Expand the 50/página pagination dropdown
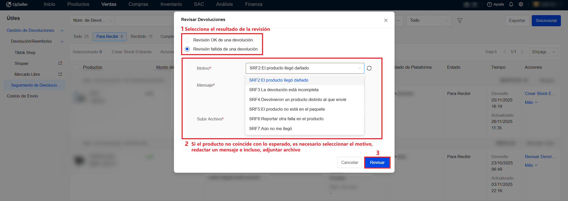Viewport: 568px width, 201px height. 543,52
